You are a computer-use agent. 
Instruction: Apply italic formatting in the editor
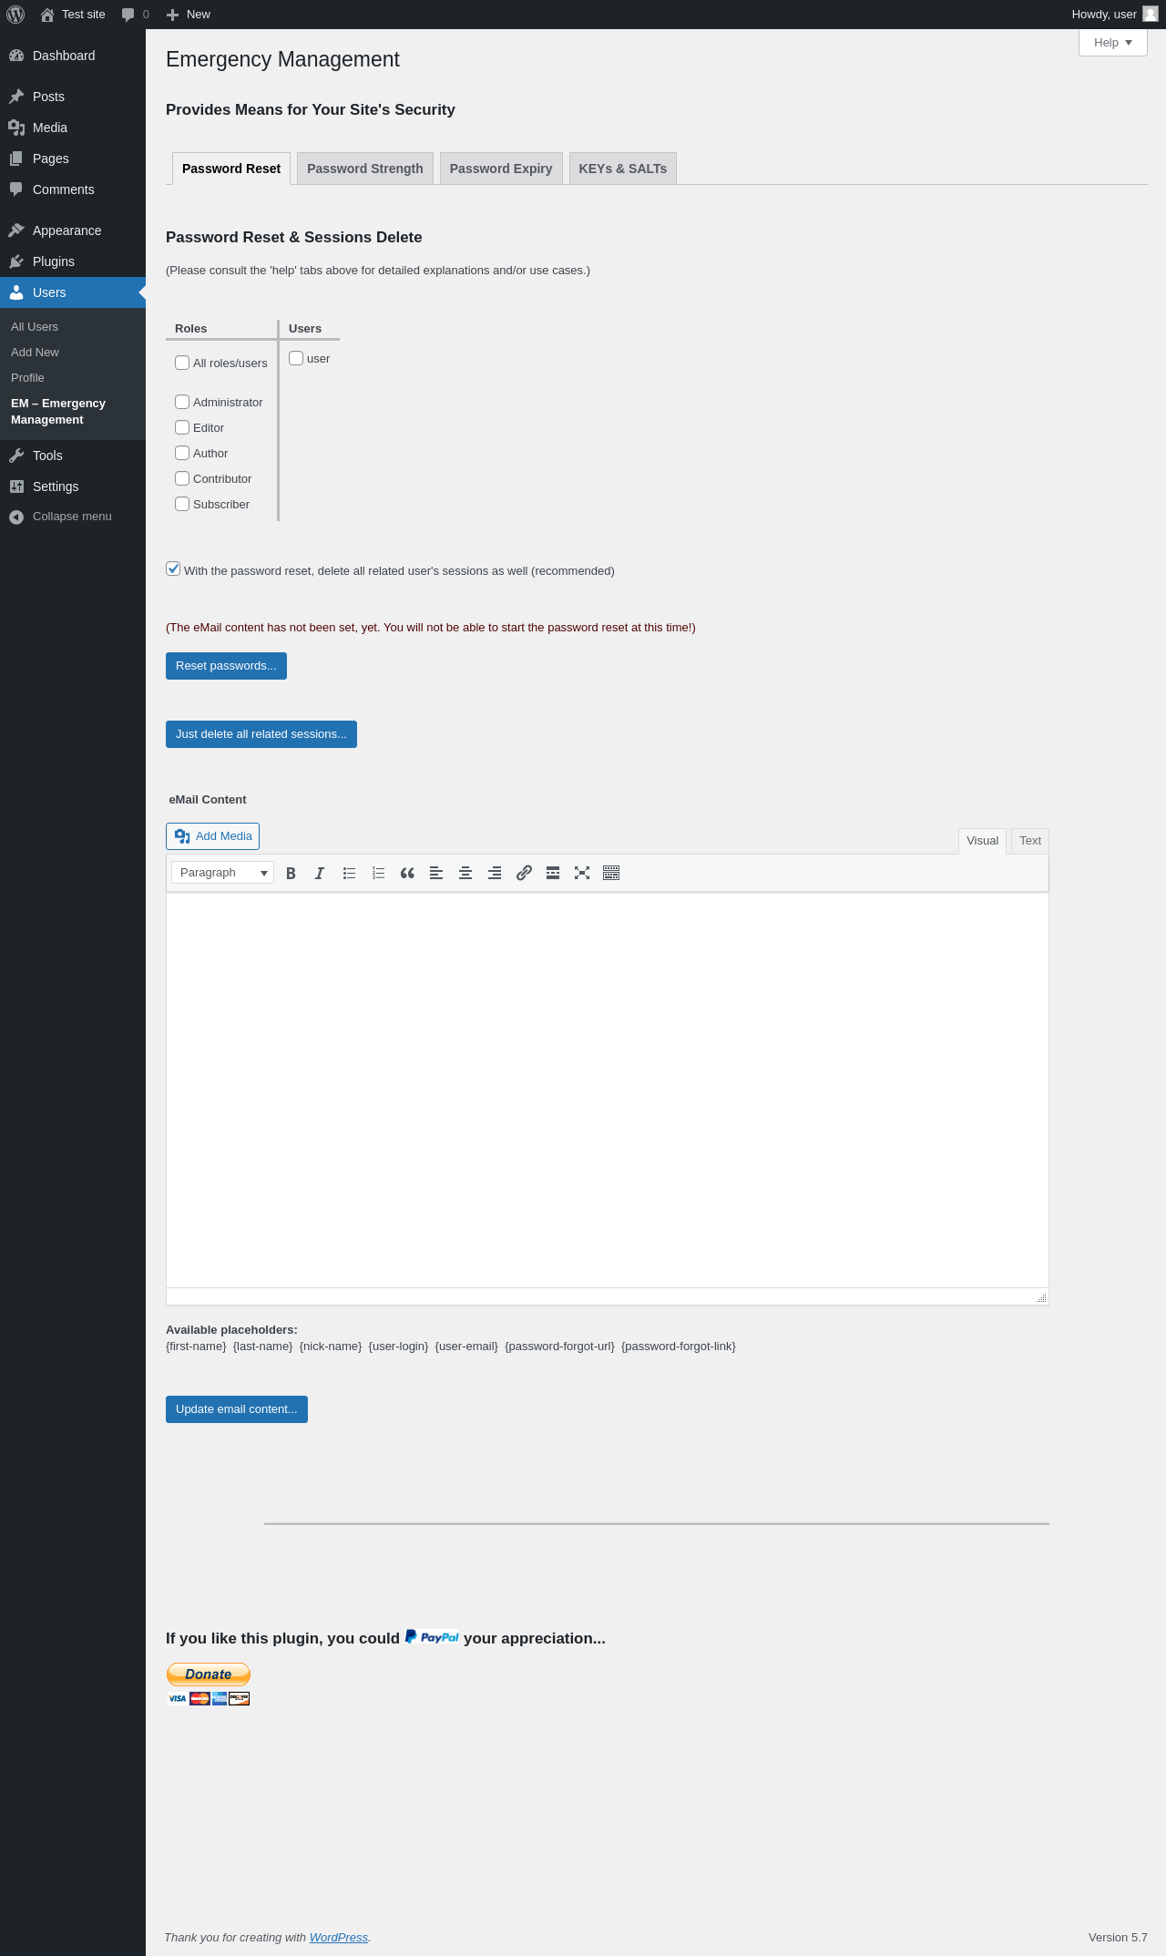[x=320, y=873]
